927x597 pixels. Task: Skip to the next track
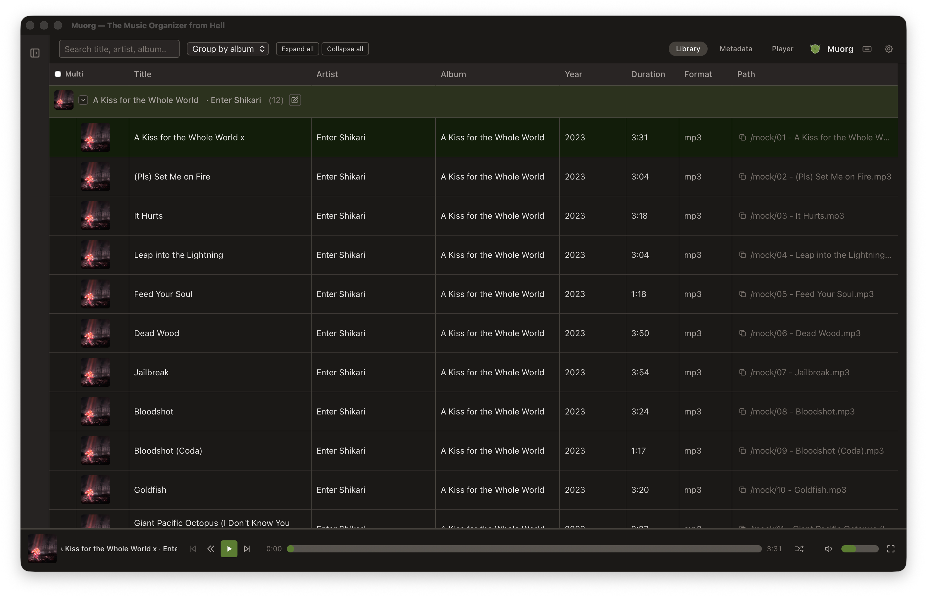(x=247, y=549)
